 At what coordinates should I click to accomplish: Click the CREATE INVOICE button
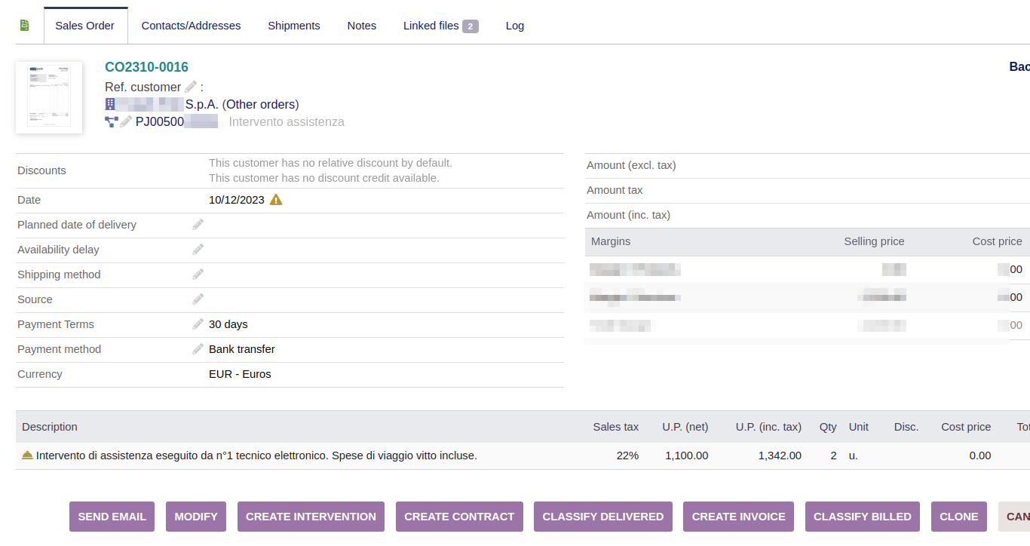click(x=738, y=517)
